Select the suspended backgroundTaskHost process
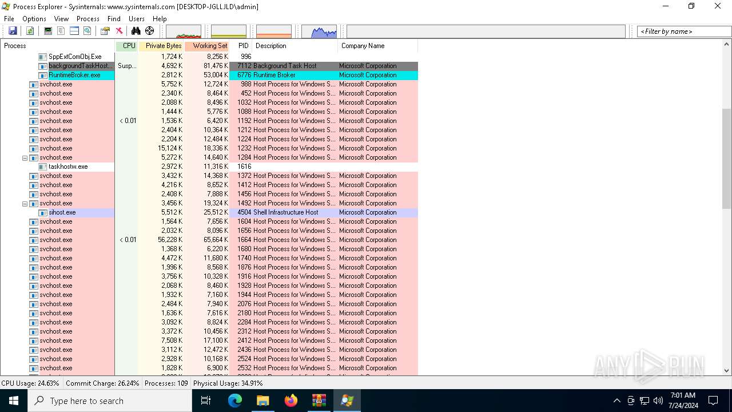The width and height of the screenshot is (732, 412). click(209, 66)
